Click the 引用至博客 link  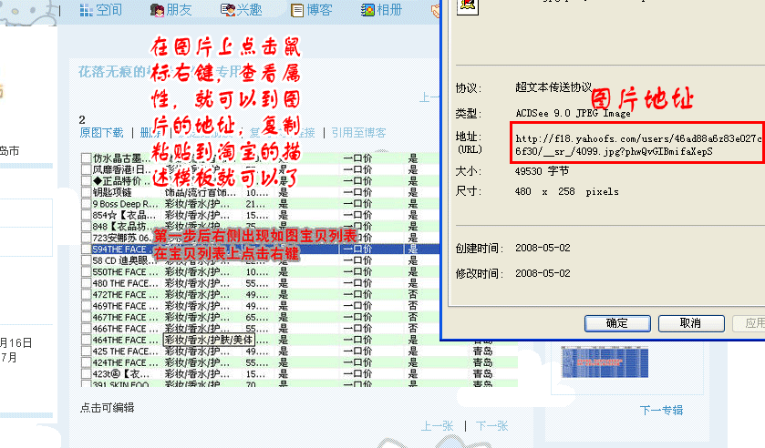[358, 133]
